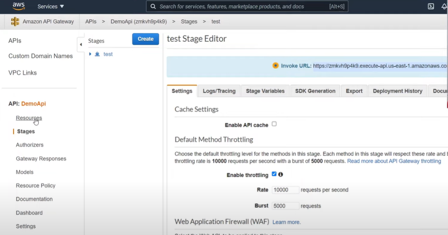Screen dimensions: 448x235
Task: Open VPC Links in sidebar
Action: point(23,73)
